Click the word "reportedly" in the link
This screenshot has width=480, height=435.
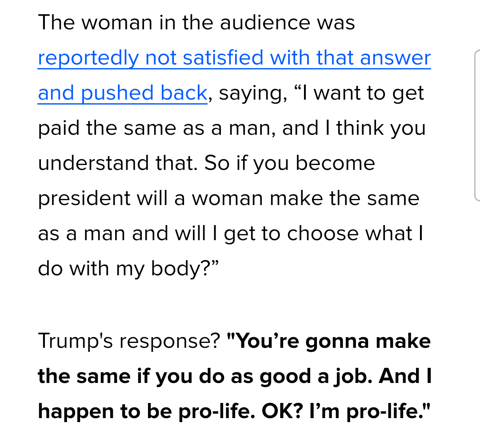click(x=88, y=58)
